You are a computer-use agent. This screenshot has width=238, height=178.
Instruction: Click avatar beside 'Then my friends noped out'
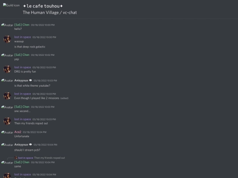7,121
